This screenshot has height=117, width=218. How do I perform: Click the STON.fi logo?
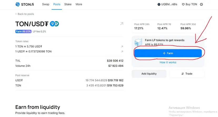24,4
